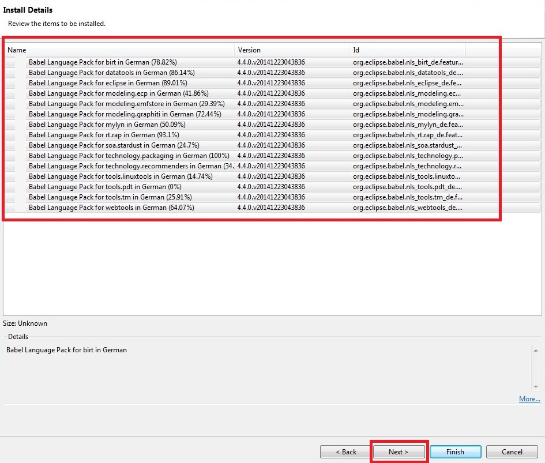
Task: Select the name Babel Language Pack for birt (78.82%)
Action: [103, 62]
